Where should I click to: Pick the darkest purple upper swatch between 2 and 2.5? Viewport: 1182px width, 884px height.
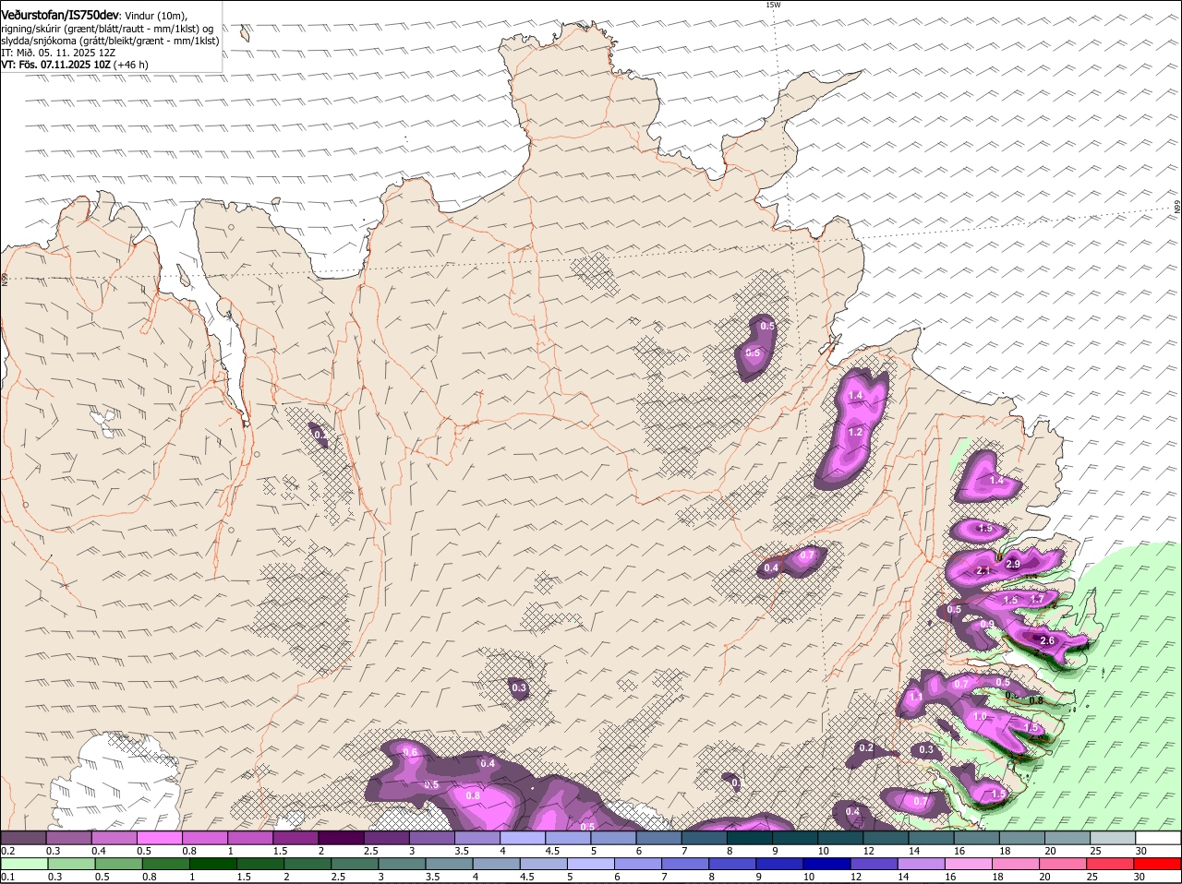point(341,837)
